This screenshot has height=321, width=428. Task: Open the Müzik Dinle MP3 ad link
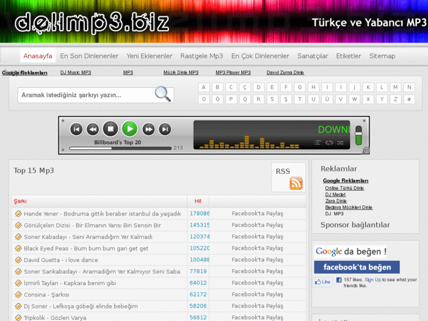point(181,72)
